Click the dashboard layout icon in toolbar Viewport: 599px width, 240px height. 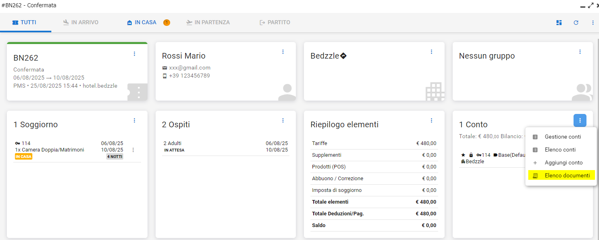(x=559, y=23)
